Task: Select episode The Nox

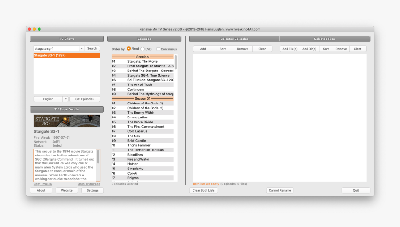Action: (143, 136)
